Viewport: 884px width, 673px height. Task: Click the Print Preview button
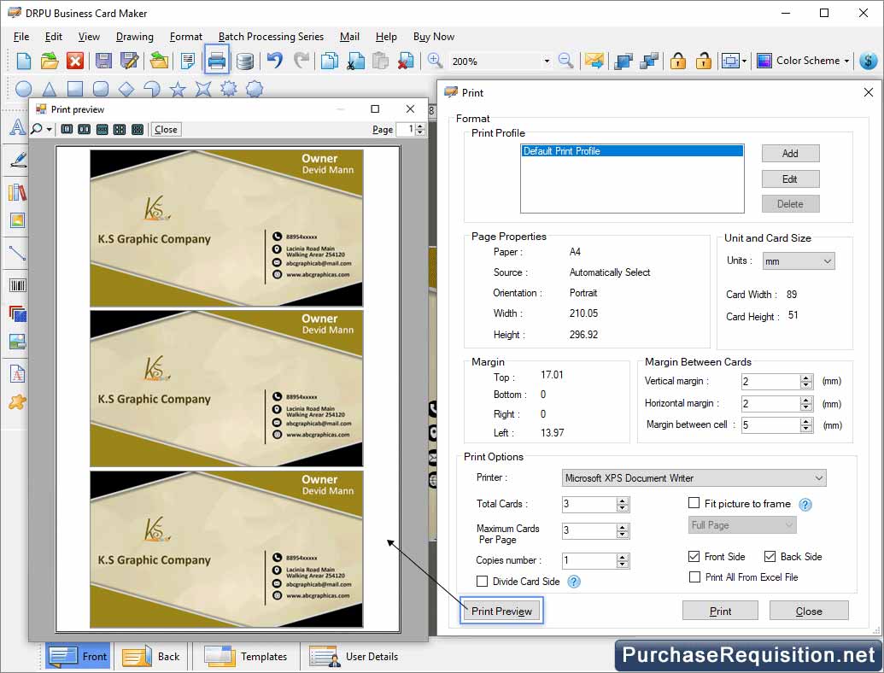(501, 610)
